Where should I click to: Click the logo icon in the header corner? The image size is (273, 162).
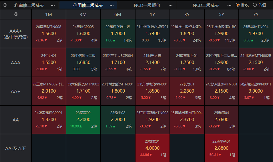point(16,14)
